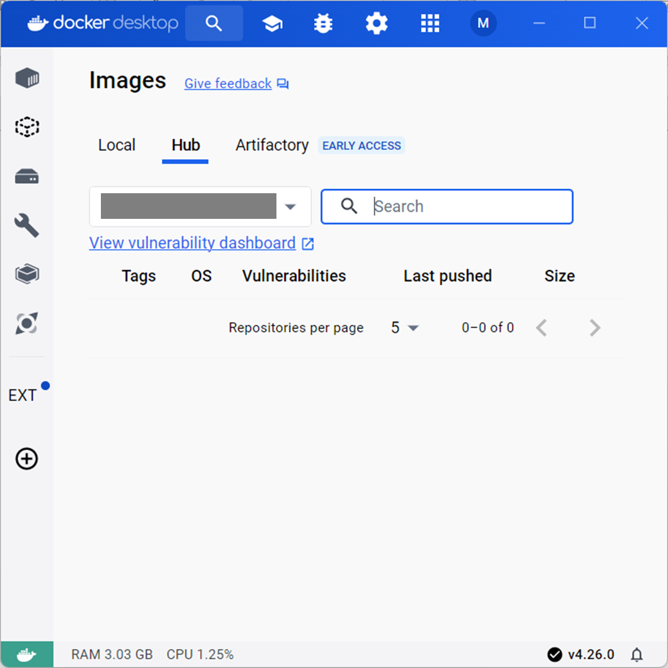This screenshot has height=668, width=668.
Task: Open the Learning center graduation cap icon
Action: [272, 23]
